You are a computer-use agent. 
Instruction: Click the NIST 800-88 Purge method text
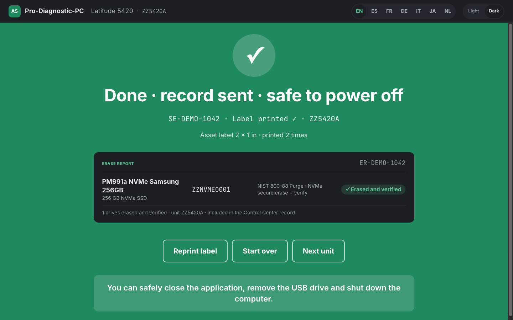point(290,190)
